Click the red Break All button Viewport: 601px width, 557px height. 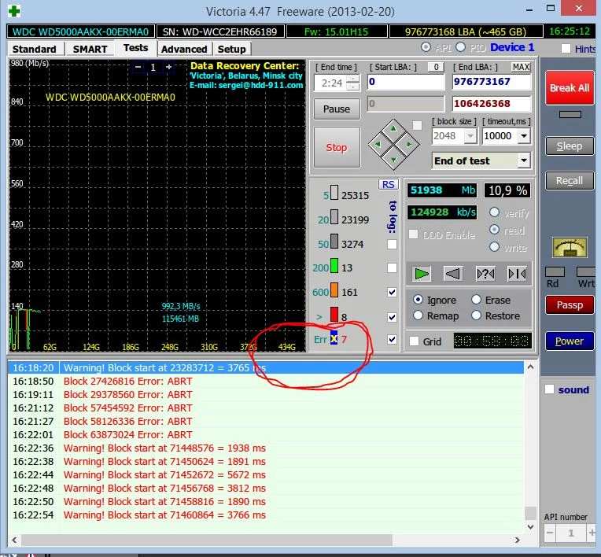click(x=569, y=88)
